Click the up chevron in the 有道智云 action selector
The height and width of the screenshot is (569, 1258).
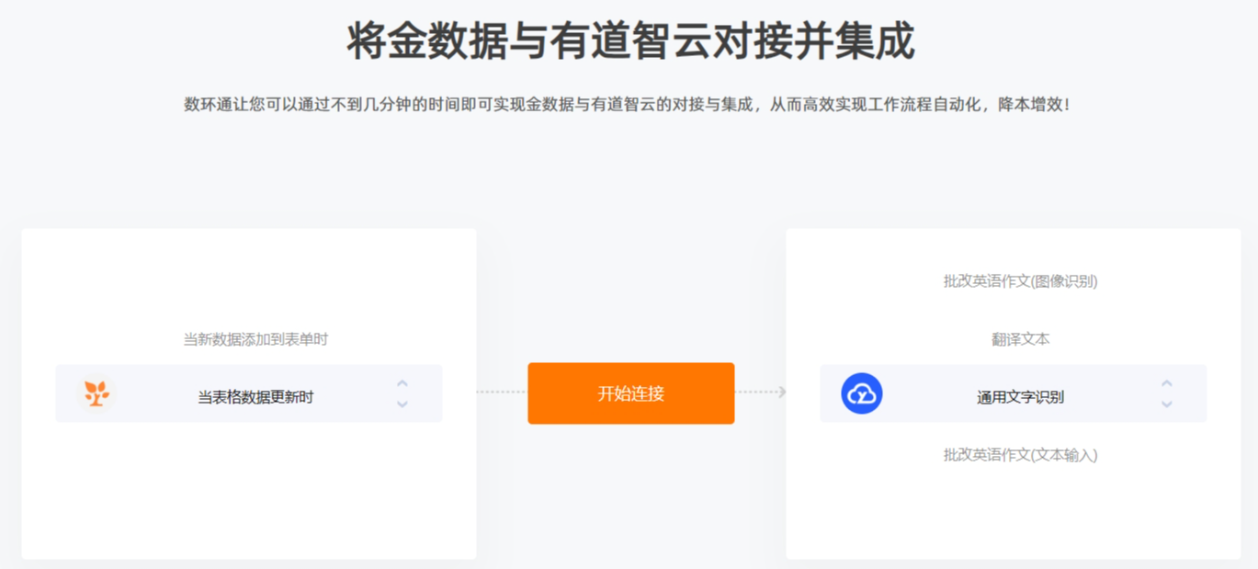tap(1166, 383)
